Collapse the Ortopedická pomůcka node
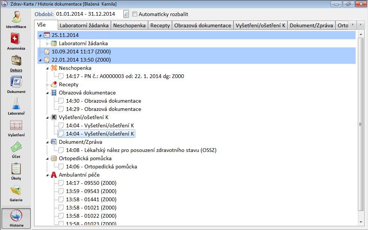The image size is (368, 230). 47,159
